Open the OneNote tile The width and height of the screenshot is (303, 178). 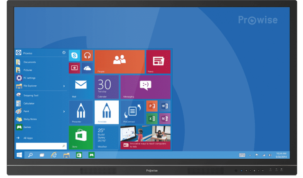pos(165,118)
